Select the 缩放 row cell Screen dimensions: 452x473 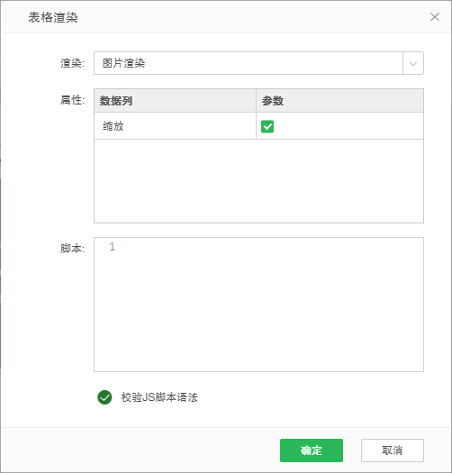pyautogui.click(x=175, y=126)
